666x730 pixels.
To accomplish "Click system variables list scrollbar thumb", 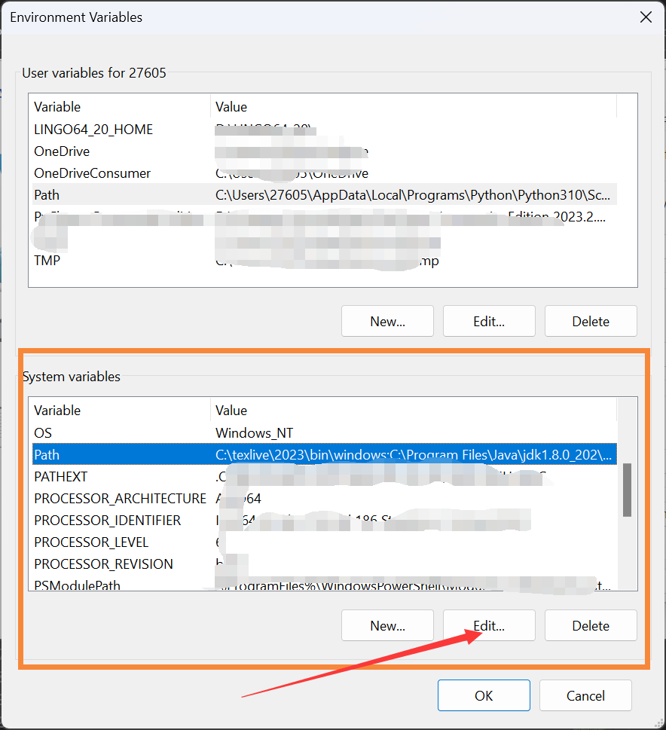I will coord(628,490).
